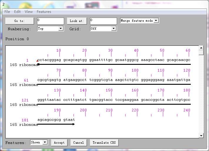
Task: Click the scrollbar down arrow
Action: [201, 136]
